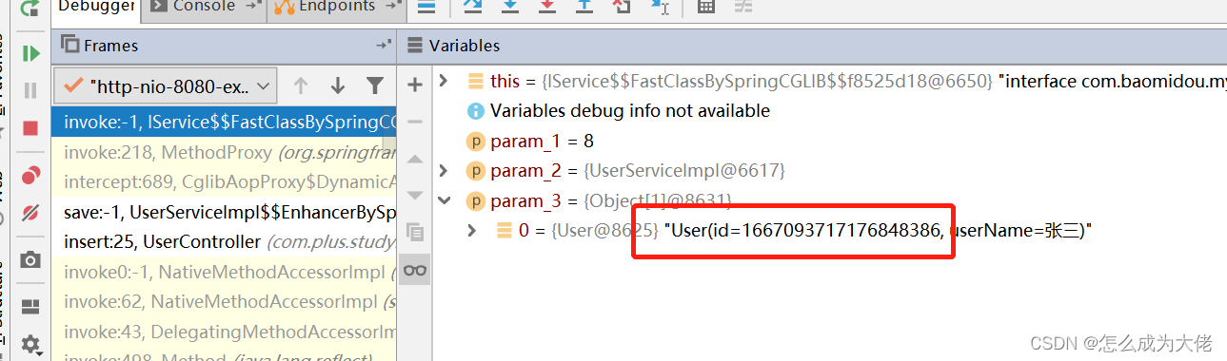Show the execution point
This screenshot has height=361, width=1227.
(427, 7)
